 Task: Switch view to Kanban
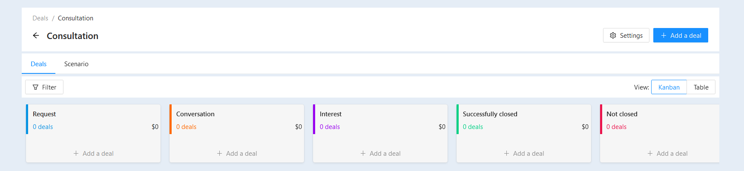pyautogui.click(x=669, y=87)
